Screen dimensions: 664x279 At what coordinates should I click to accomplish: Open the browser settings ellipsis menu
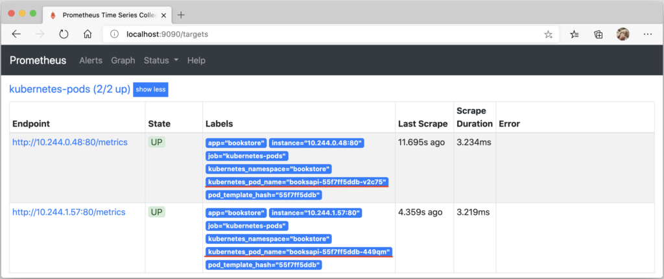point(648,35)
